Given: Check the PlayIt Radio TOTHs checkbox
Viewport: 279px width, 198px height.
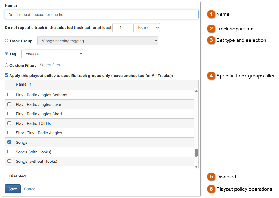Looking at the screenshot, I should tap(9, 123).
